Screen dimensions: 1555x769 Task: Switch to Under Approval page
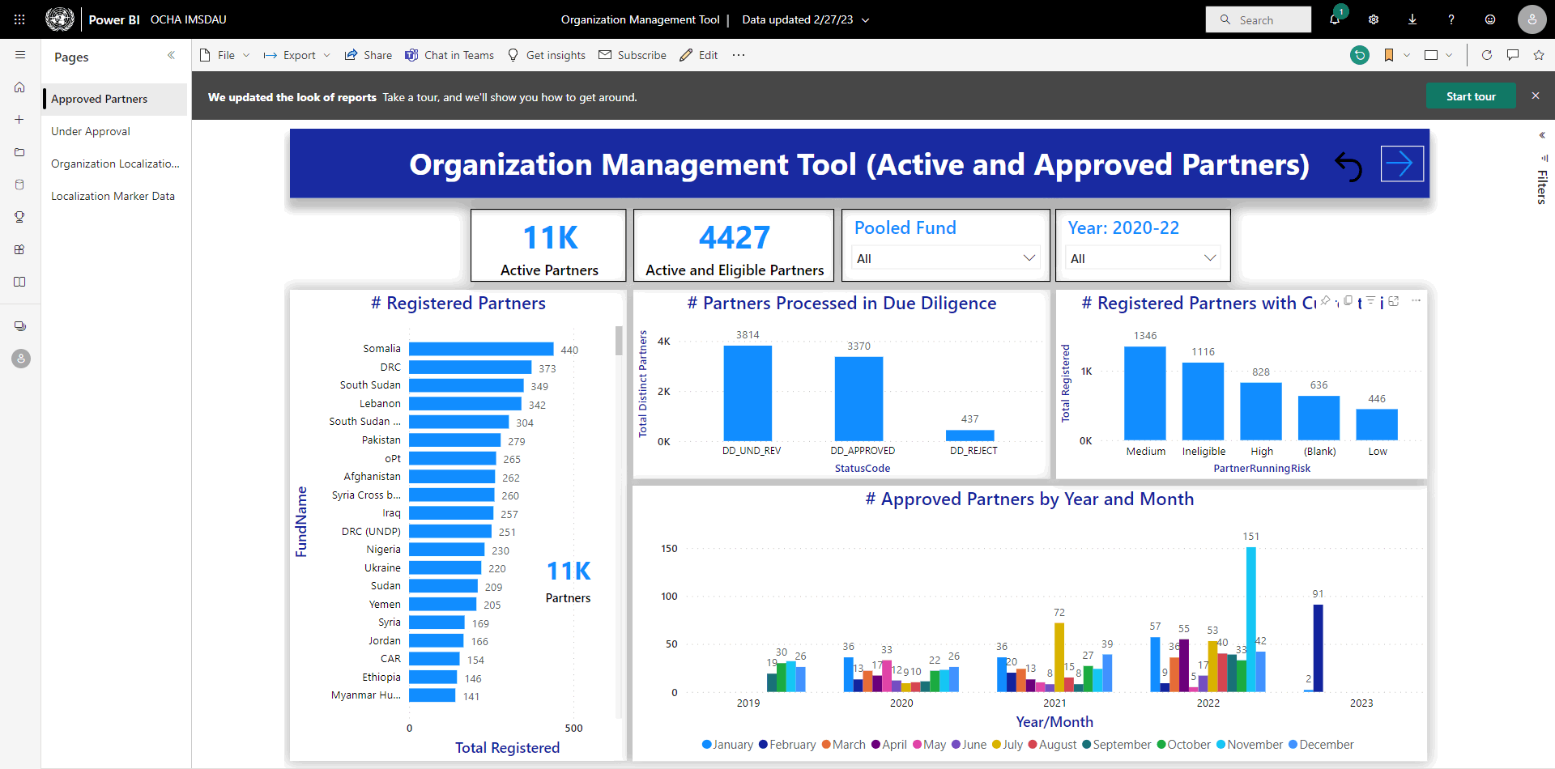click(115, 131)
